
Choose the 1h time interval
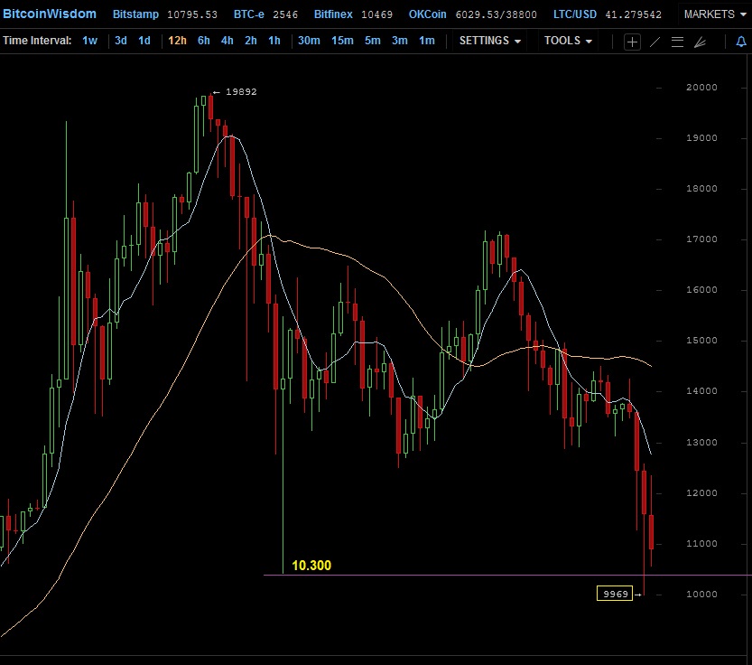coord(274,41)
